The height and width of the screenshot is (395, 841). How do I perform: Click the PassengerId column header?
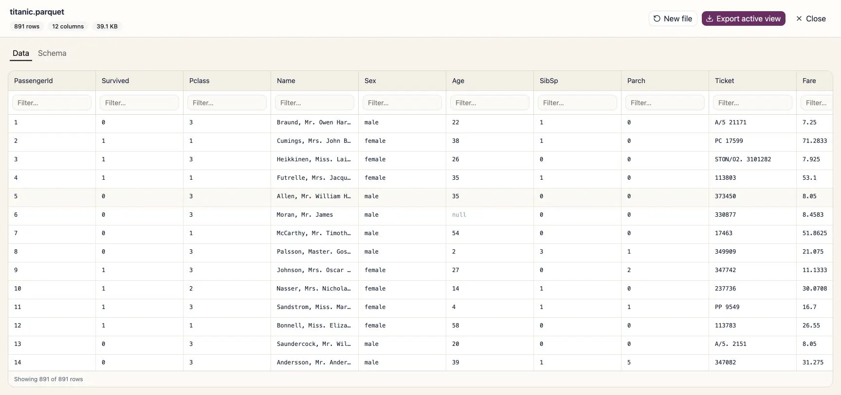52,81
